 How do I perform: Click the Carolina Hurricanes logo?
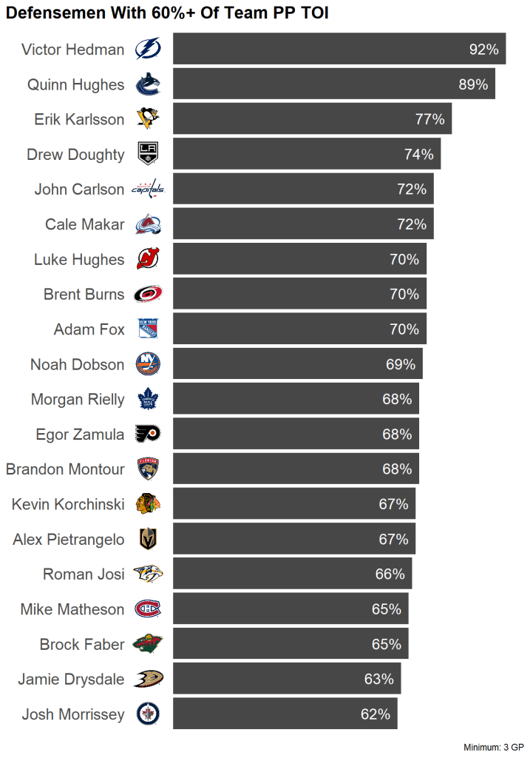pos(148,295)
